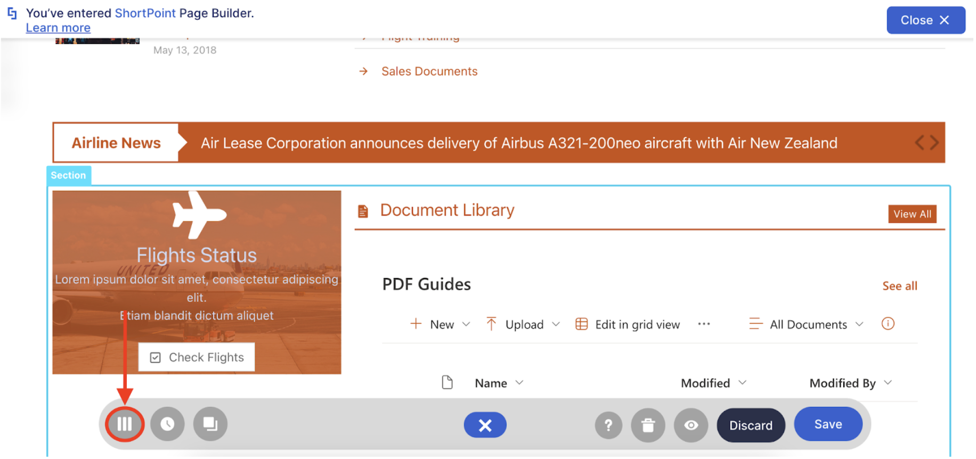Viewport: 976px width, 459px height.
Task: Click the New plus button
Action: click(x=433, y=324)
